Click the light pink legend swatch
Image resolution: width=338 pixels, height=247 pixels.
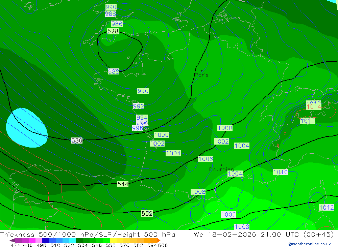point(39,240)
